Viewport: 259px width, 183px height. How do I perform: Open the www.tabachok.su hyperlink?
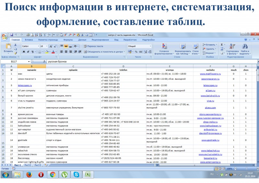[x=210, y=151]
